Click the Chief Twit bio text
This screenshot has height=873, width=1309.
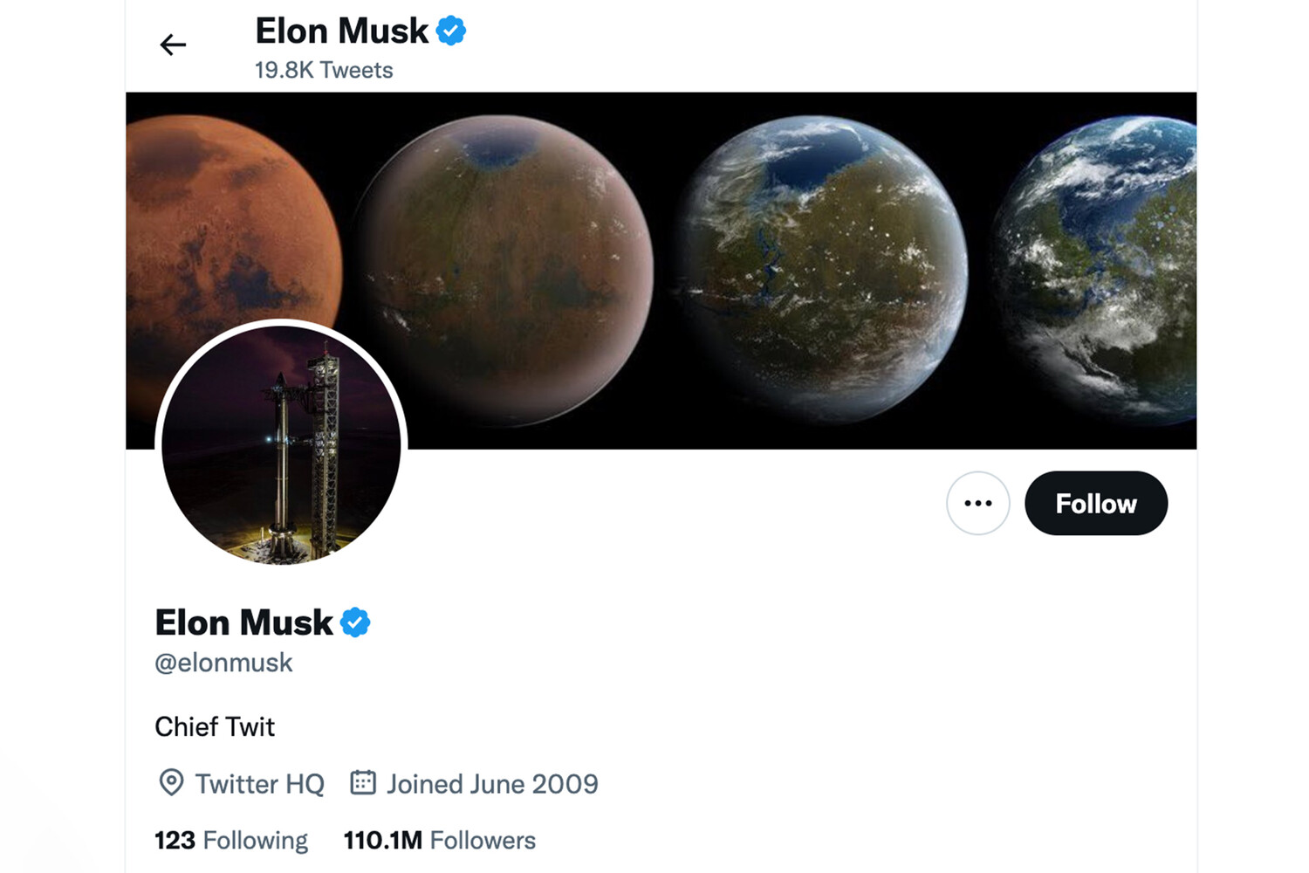tap(215, 726)
